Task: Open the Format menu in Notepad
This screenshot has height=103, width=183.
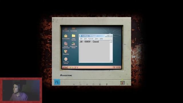Action: (91, 39)
